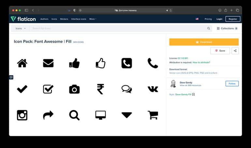Open the Instagram logo icon
Image resolution: width=251 pixels, height=148 pixels.
pyautogui.click(x=22, y=115)
